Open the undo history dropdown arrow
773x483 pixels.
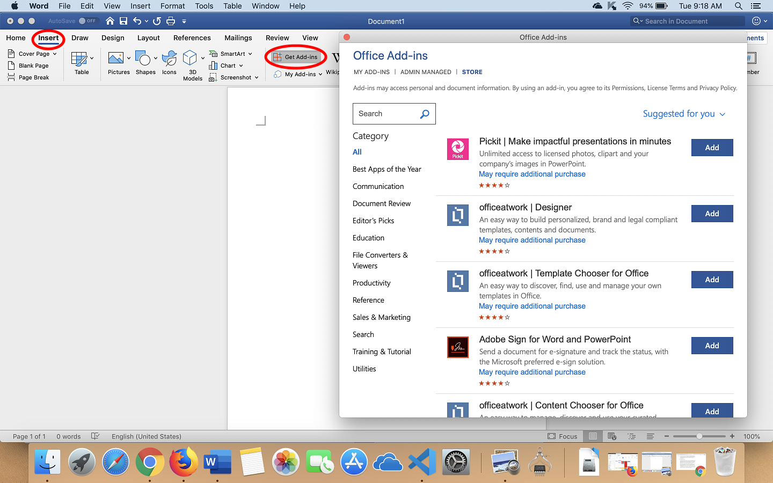click(147, 21)
